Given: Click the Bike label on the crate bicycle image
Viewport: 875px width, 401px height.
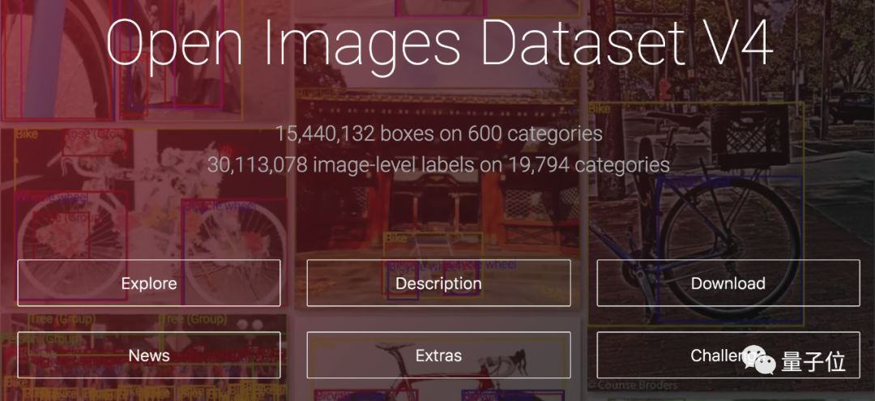Looking at the screenshot, I should 600,109.
